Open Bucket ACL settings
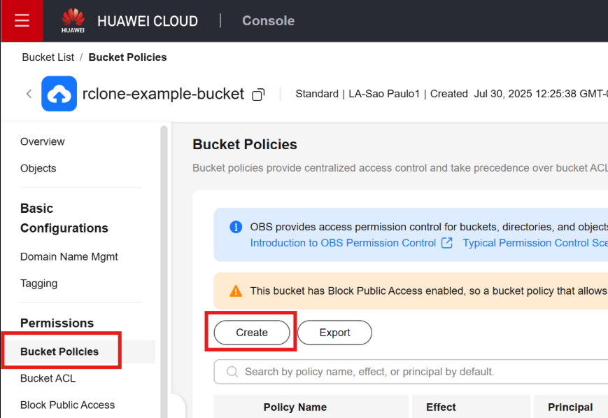This screenshot has height=418, width=608. click(x=48, y=378)
